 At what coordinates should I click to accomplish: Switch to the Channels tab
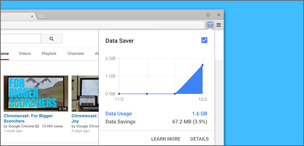tap(75, 54)
